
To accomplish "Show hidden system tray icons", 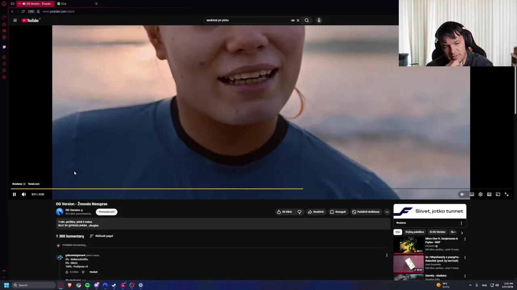I will (x=470, y=285).
